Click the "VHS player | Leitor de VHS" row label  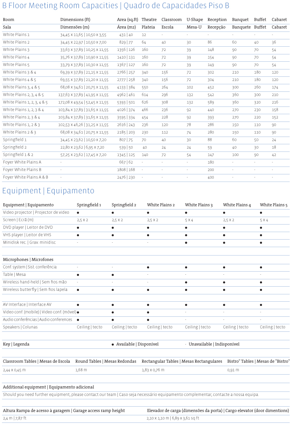[27, 235]
